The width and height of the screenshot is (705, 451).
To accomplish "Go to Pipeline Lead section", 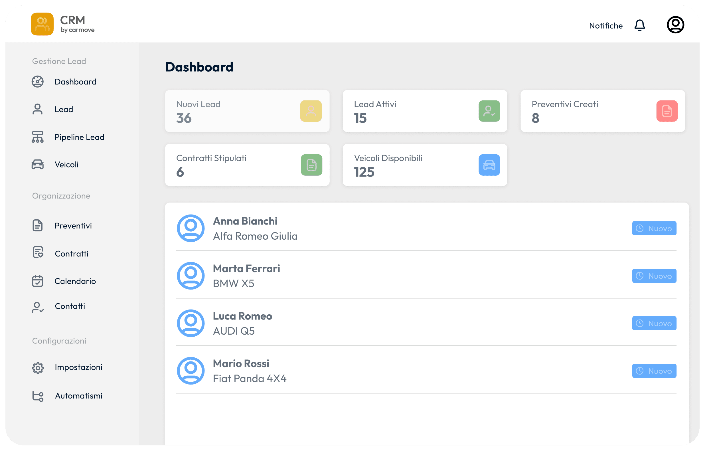I will pos(79,137).
